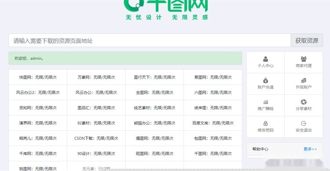Select the 万素网：无限/无限次 cell
This screenshot has width=330, height=171.
pos(96,77)
